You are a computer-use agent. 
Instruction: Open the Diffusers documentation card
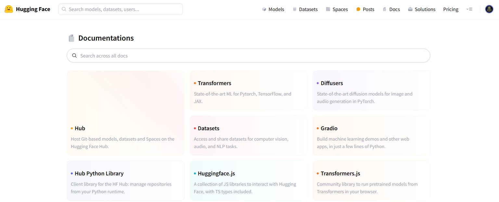click(371, 90)
